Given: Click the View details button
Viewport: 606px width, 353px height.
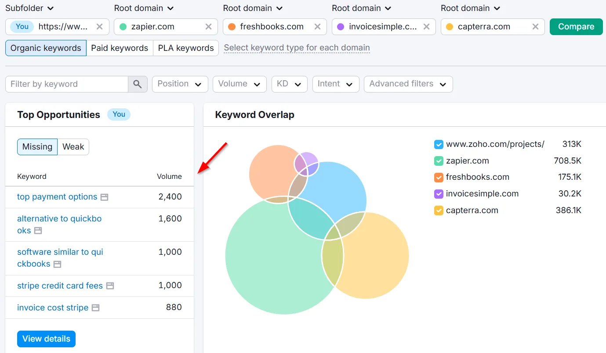Looking at the screenshot, I should point(47,339).
